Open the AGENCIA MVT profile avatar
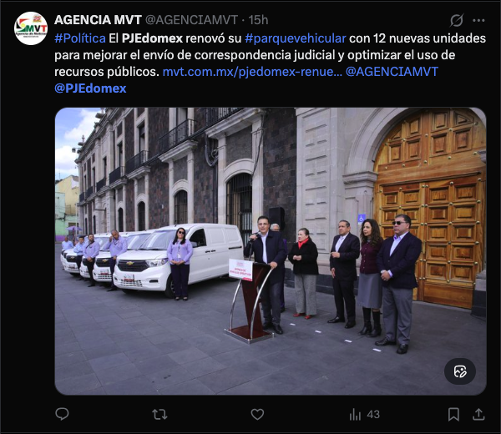 (31, 28)
